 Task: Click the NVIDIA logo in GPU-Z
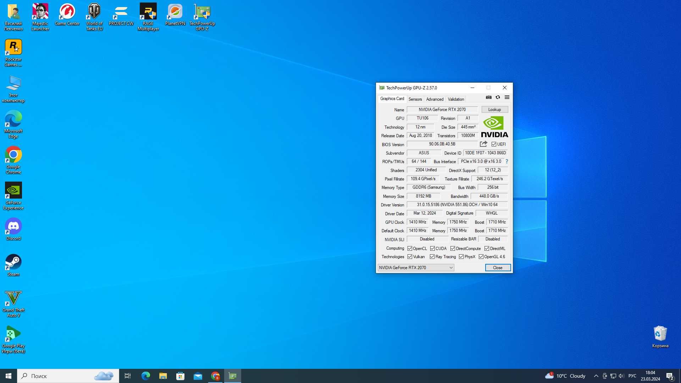tap(494, 127)
